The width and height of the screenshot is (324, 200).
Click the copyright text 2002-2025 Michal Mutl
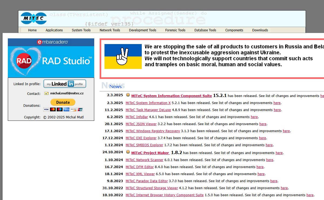(63, 117)
